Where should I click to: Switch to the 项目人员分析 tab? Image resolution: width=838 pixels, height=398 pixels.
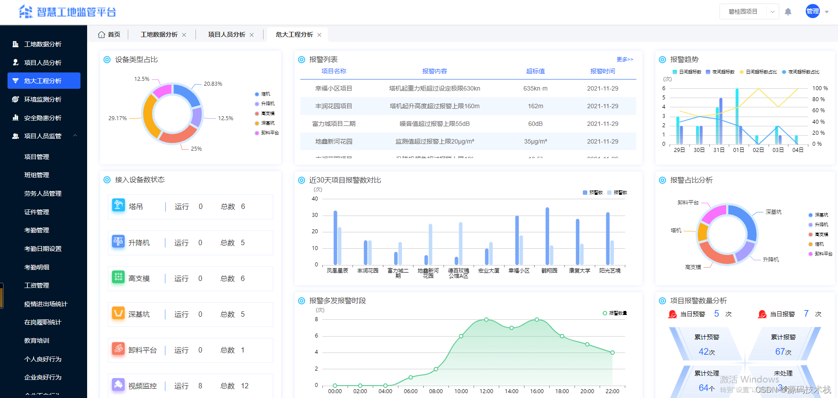pos(227,34)
